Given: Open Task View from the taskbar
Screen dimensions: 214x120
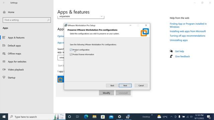Looking at the screenshot, I should (x=78, y=117).
